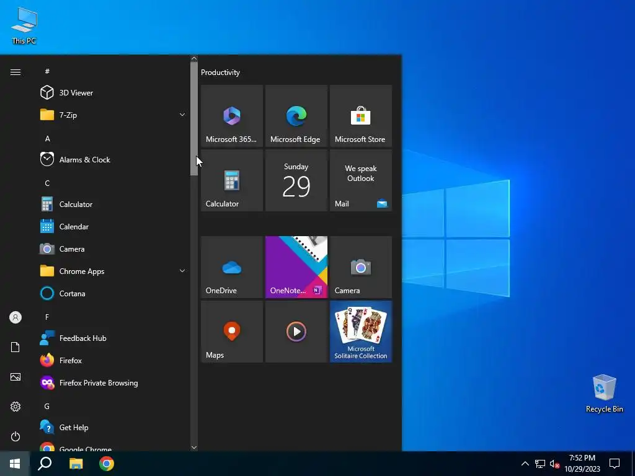Open Calculator in the app list
The image size is (635, 476).
pyautogui.click(x=113, y=205)
